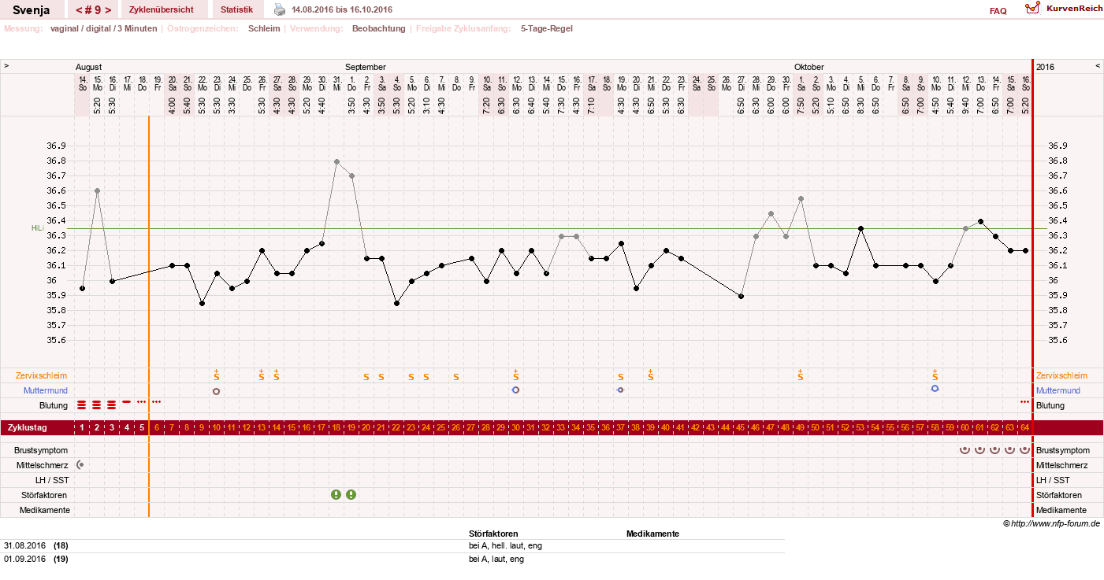Click the spotting dots on day 5

[142, 401]
